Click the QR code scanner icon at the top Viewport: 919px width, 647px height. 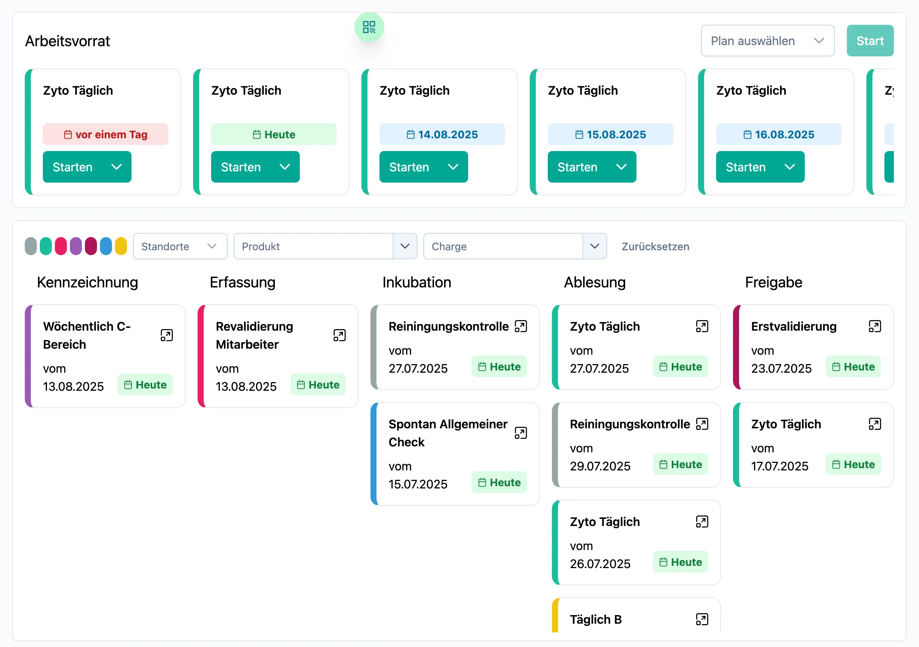369,27
